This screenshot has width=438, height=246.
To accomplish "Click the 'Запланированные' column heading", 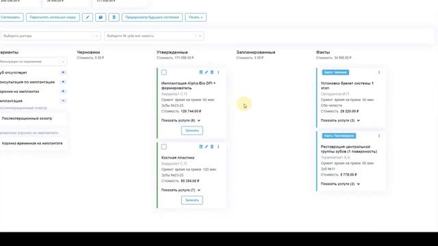I will click(x=256, y=52).
